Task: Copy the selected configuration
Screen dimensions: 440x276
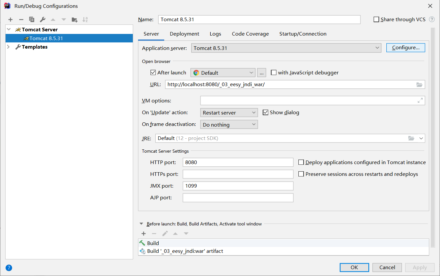Action: coord(32,20)
